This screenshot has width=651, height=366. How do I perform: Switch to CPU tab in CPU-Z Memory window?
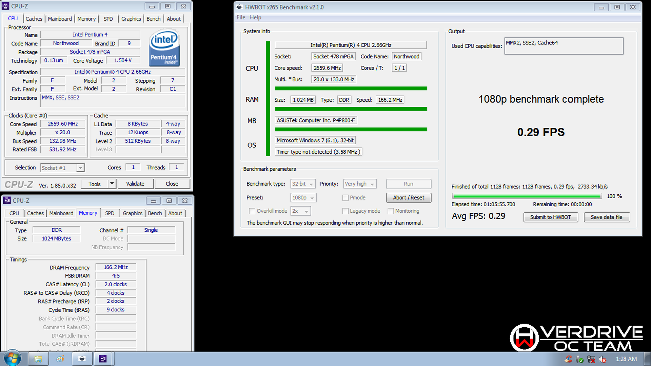pos(14,213)
